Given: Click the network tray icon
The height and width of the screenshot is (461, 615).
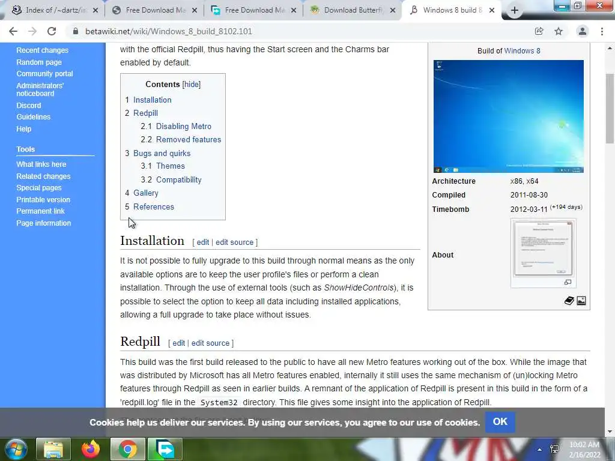Looking at the screenshot, I should [554, 449].
